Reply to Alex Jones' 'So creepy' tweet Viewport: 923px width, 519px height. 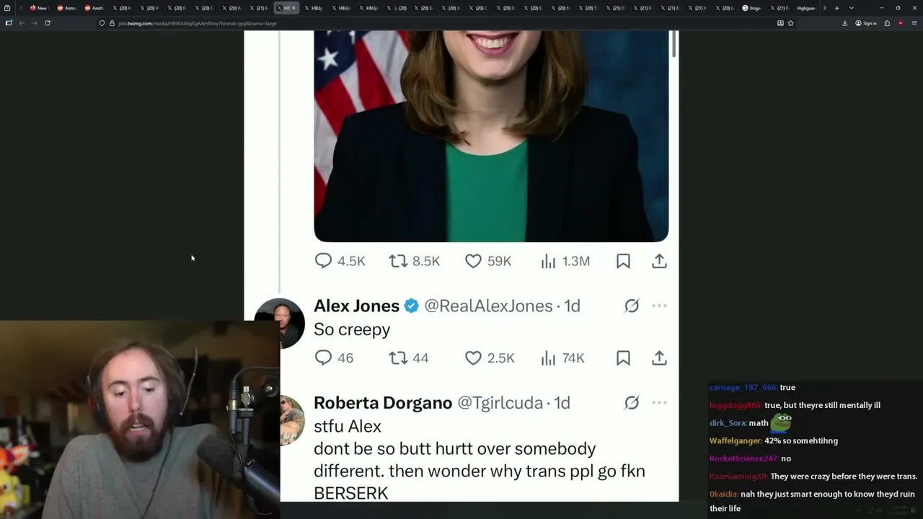(x=334, y=358)
